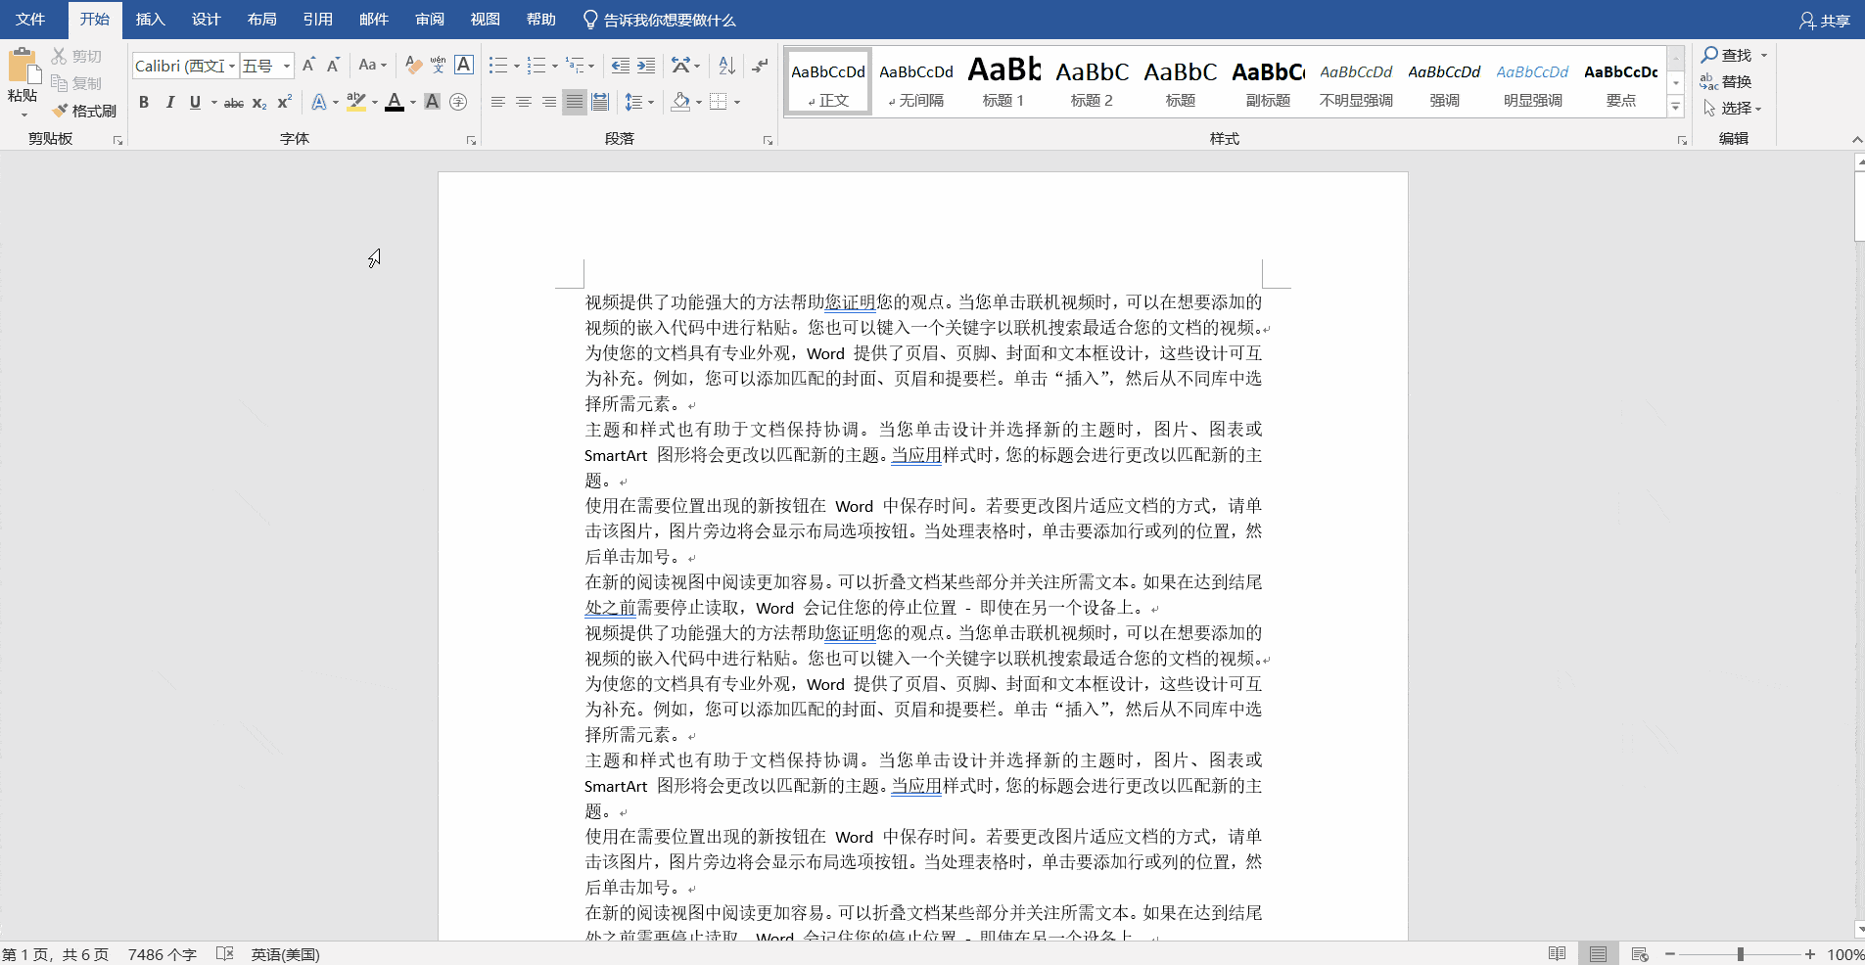The height and width of the screenshot is (965, 1865).
Task: Switch to the 插入 (Insert) ribbon tab
Action: [x=150, y=20]
